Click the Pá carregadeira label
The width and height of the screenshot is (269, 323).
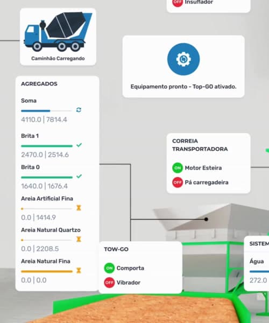[x=207, y=182]
